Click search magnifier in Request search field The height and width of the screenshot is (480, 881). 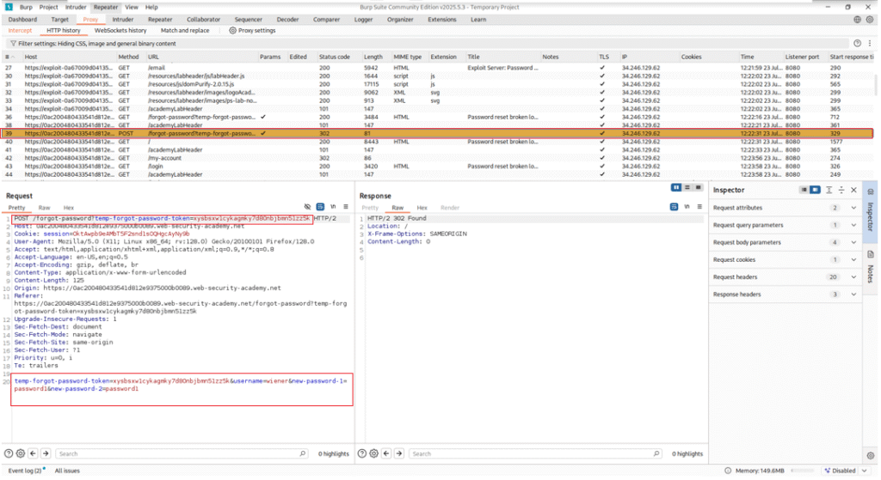tap(303, 453)
